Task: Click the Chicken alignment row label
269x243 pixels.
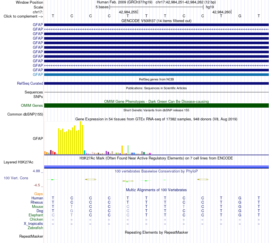Action: tap(36, 219)
